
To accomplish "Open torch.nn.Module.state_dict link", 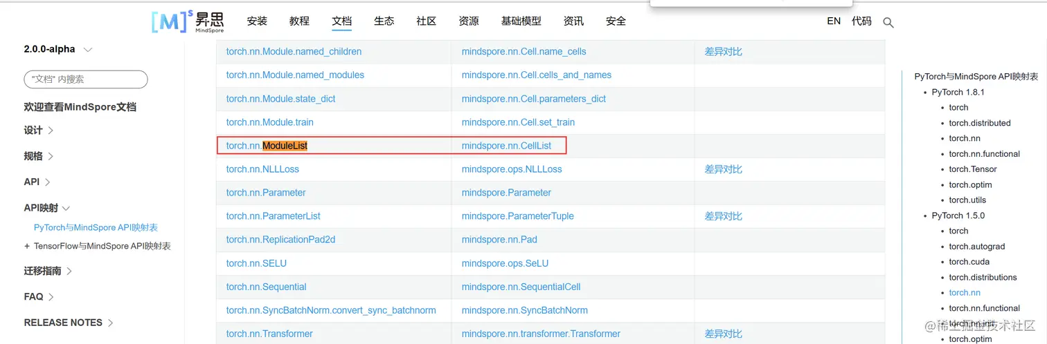I will pyautogui.click(x=280, y=99).
